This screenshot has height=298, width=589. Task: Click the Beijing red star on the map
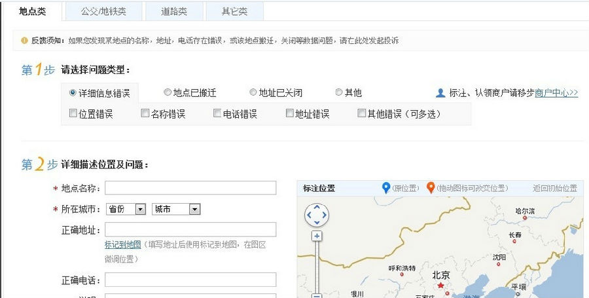pyautogui.click(x=440, y=286)
